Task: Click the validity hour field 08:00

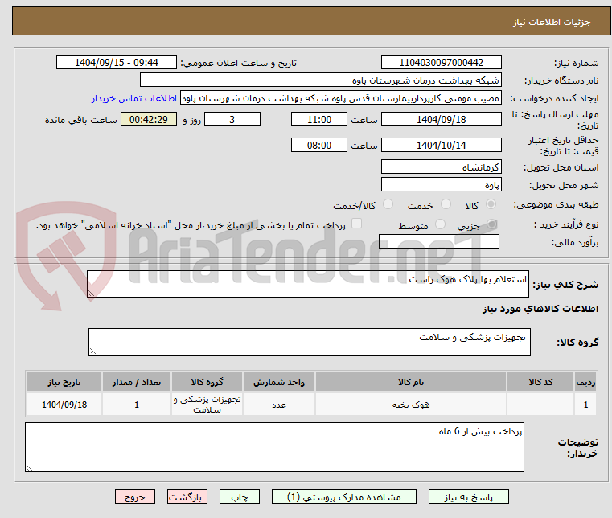Action: (x=319, y=146)
